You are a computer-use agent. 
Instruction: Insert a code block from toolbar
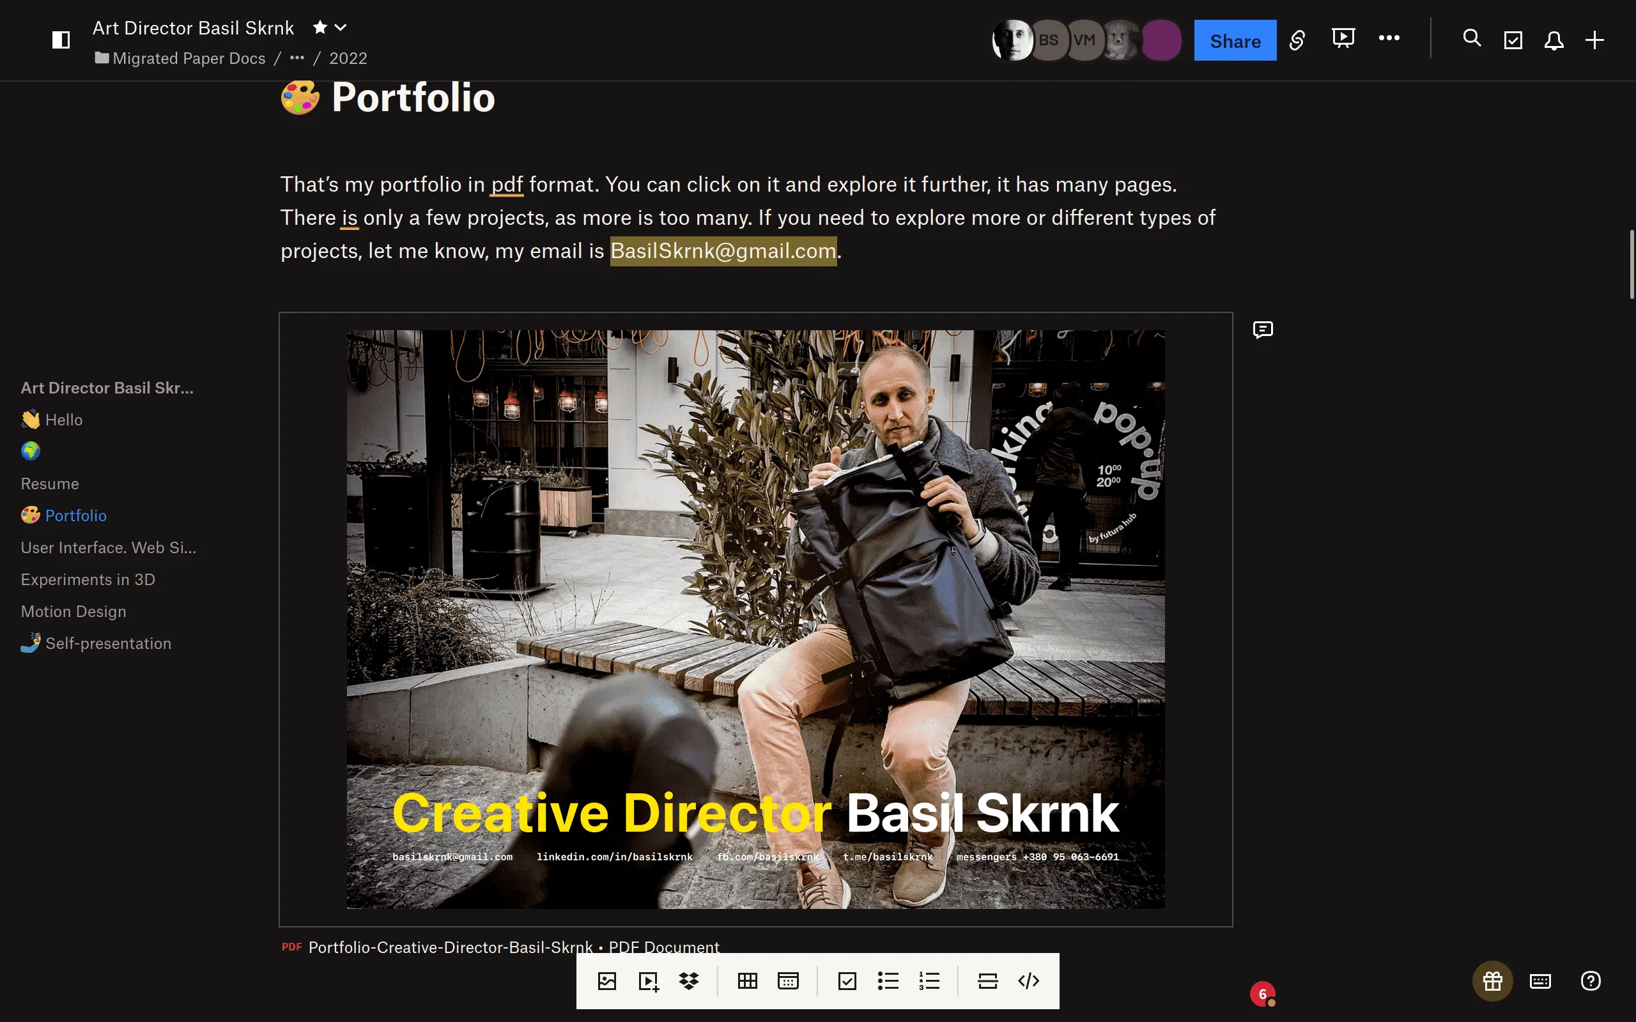[x=1028, y=980]
